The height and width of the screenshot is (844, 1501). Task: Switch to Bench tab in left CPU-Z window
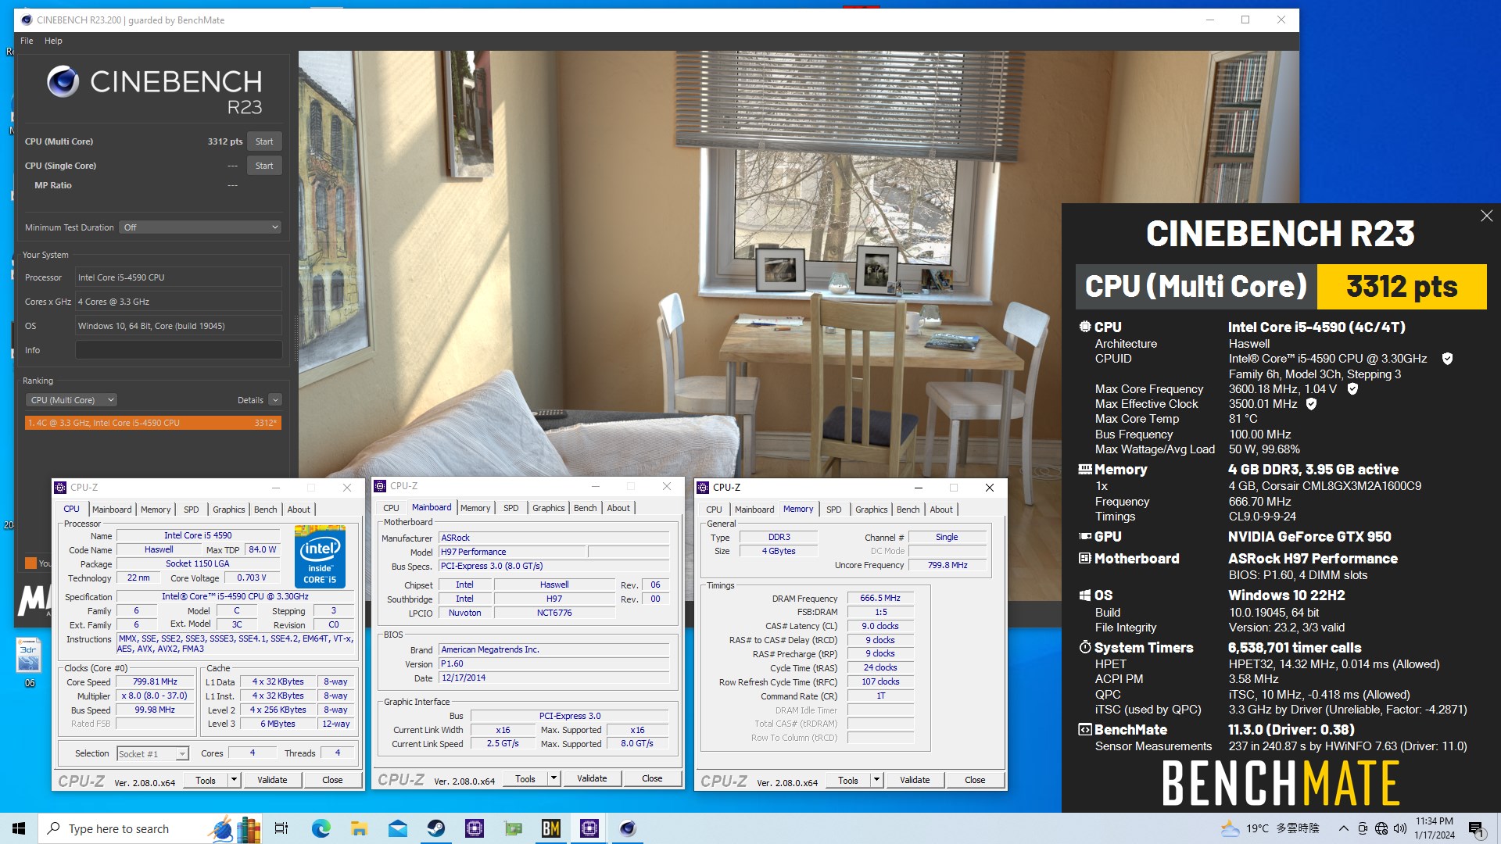click(x=265, y=510)
